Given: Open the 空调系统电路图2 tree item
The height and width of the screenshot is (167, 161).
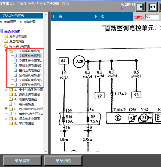Looking at the screenshot, I should [x=30, y=61].
